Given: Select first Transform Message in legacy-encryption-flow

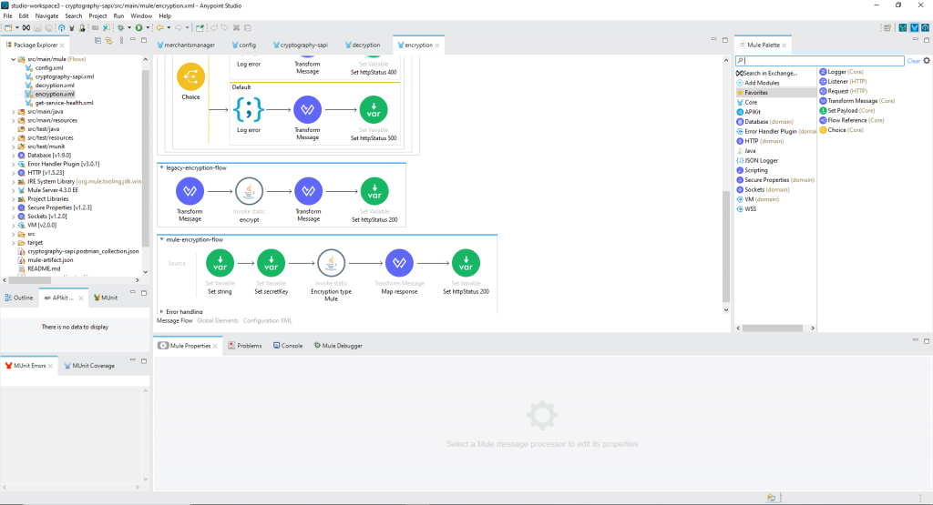Looking at the screenshot, I should click(190, 191).
